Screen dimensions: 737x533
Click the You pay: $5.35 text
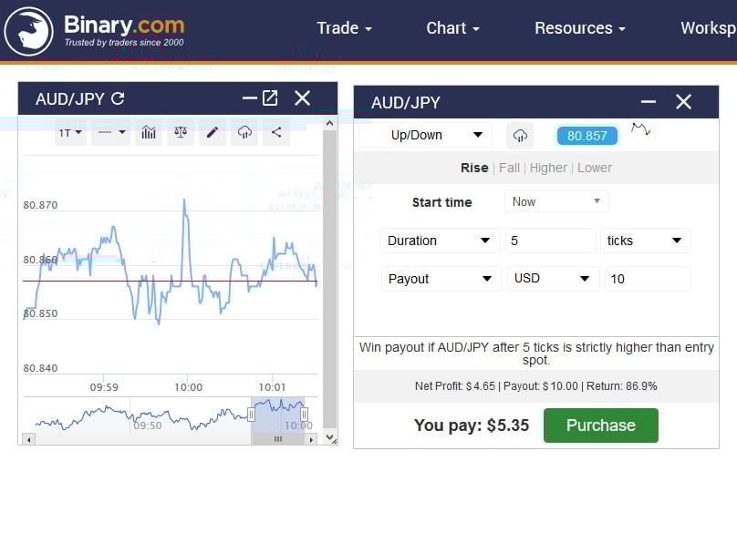coord(472,425)
